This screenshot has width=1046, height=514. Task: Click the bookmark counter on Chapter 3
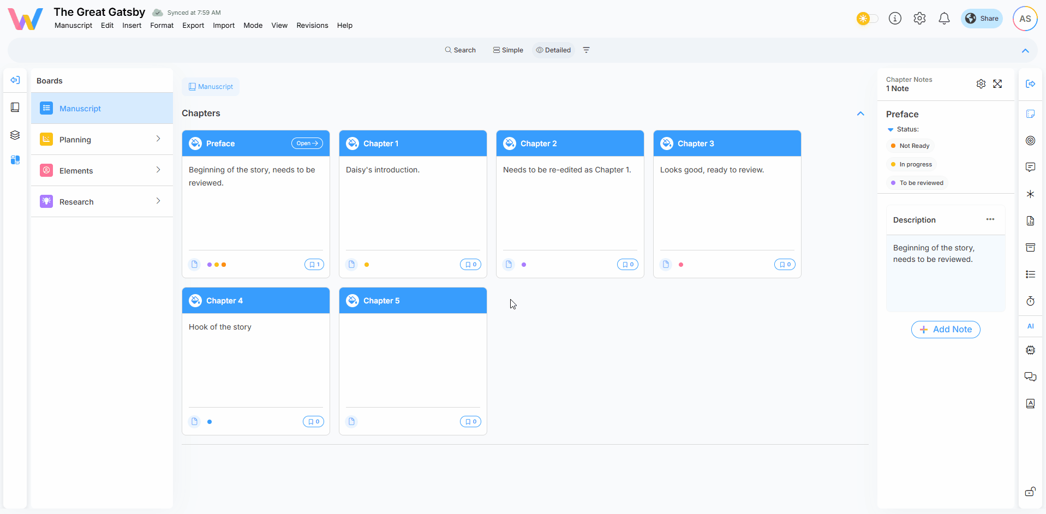coord(785,265)
